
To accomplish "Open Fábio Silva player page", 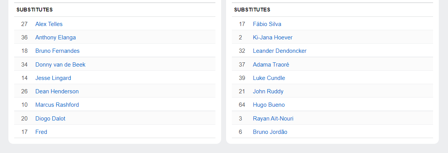I will 267,24.
